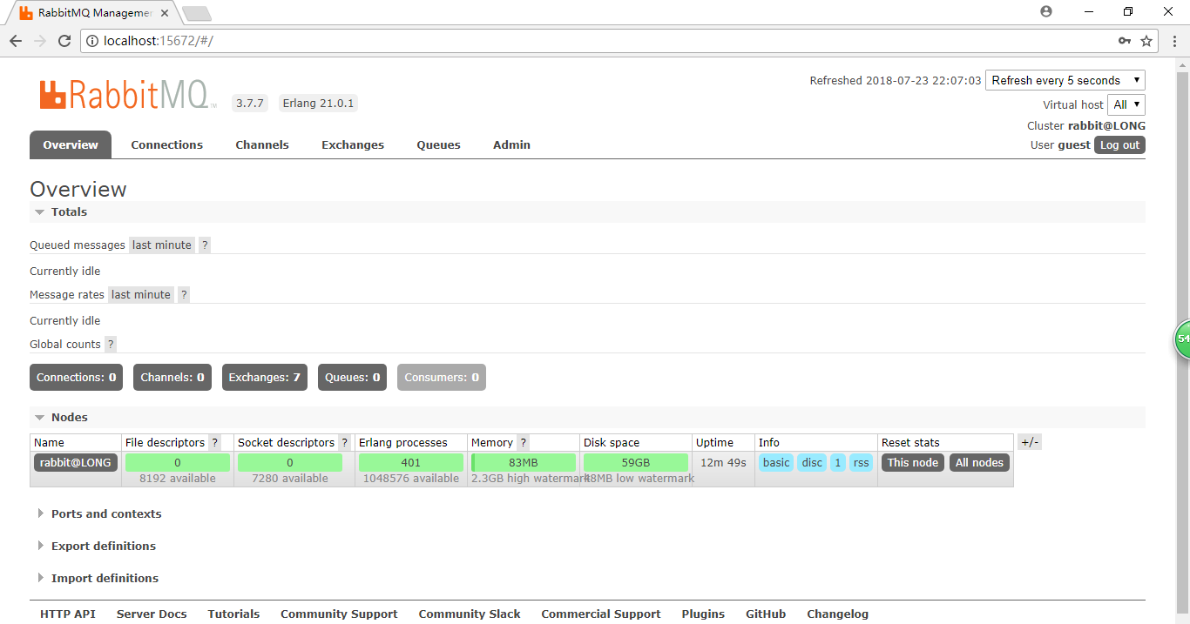
Task: Open help for Memory column
Action: pyautogui.click(x=523, y=443)
